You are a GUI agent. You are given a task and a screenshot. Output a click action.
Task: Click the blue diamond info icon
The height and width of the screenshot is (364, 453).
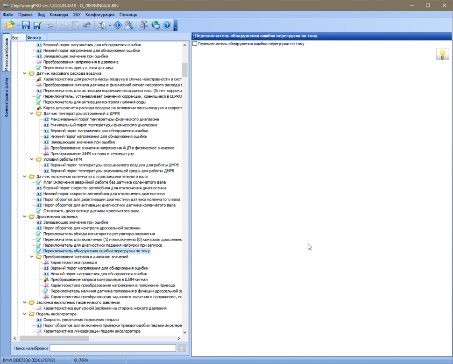pos(118,25)
